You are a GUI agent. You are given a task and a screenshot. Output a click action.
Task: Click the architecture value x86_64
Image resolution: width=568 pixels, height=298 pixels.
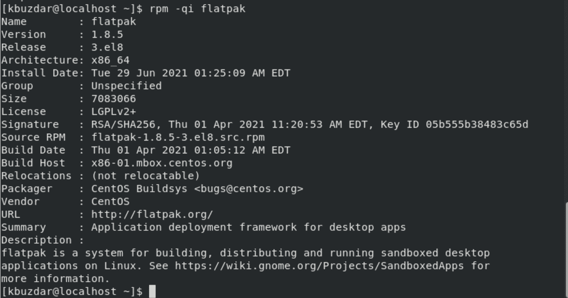111,60
